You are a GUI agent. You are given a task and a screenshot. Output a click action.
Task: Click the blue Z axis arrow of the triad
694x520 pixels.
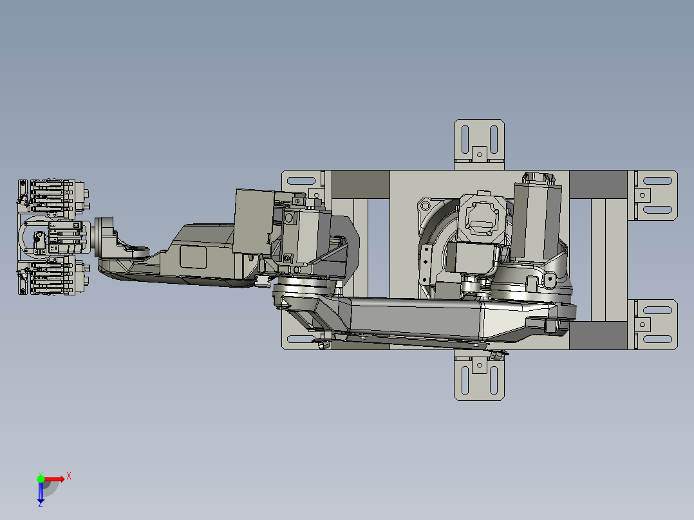41,493
